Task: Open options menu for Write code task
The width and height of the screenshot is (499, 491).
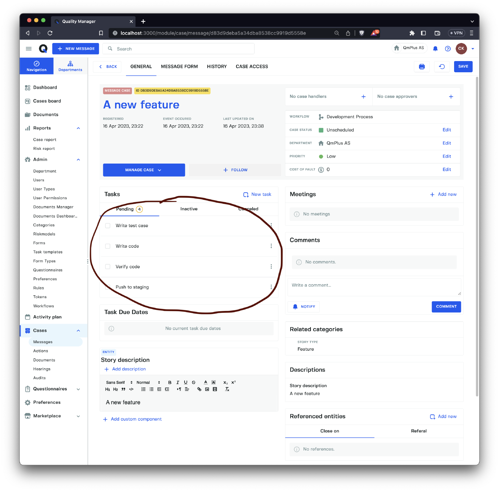Action: pyautogui.click(x=271, y=246)
